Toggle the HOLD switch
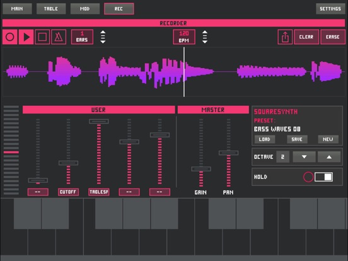The height and width of the screenshot is (261, 348). pyautogui.click(x=323, y=177)
